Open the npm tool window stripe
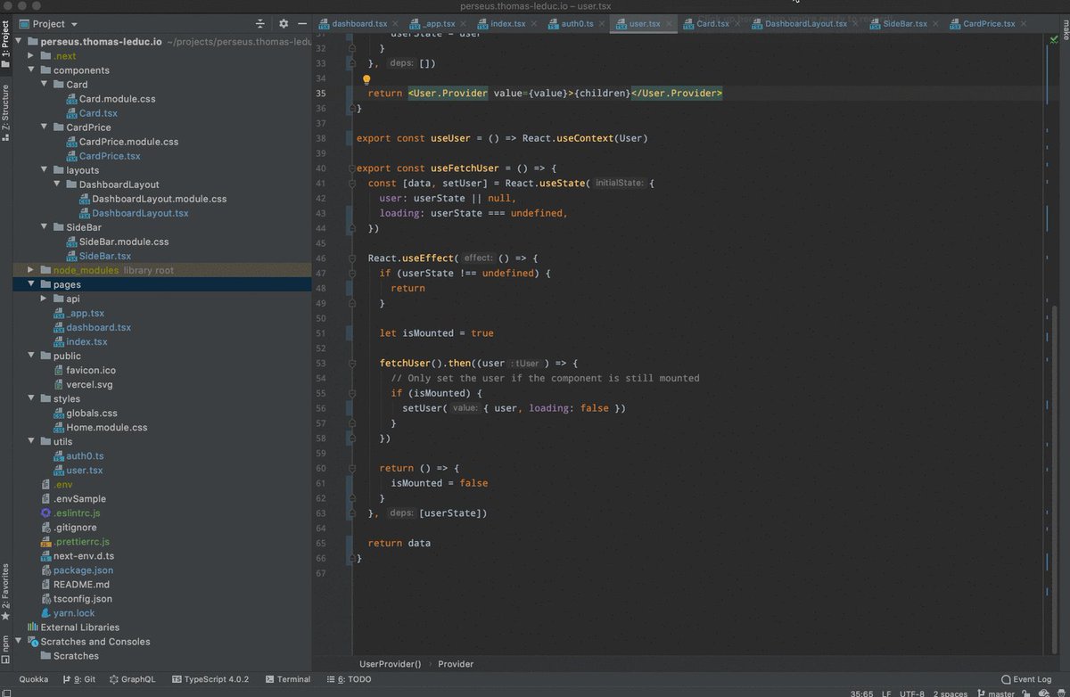Viewport: 1070px width, 697px height. click(5, 651)
